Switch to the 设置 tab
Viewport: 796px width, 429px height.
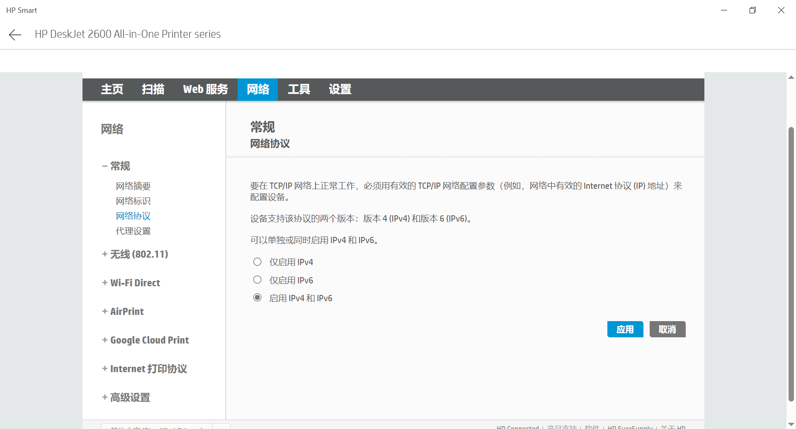(x=339, y=89)
